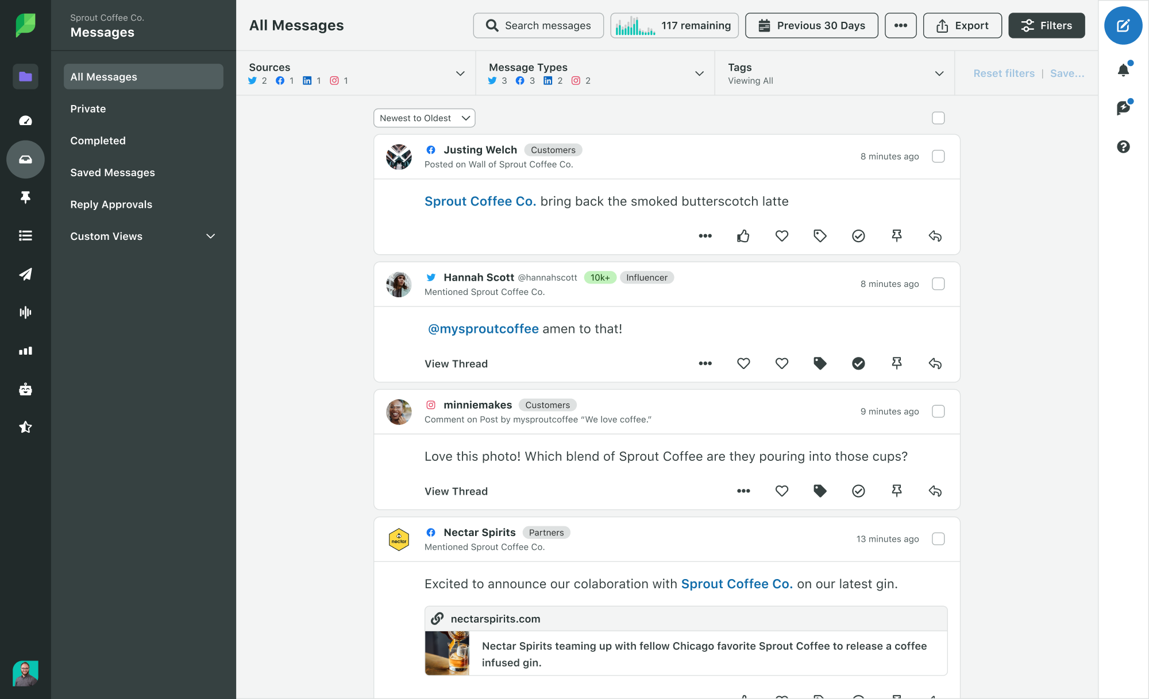Click the speech bubble feedback icon
Screen dimensions: 1149x699
pyautogui.click(x=1124, y=107)
